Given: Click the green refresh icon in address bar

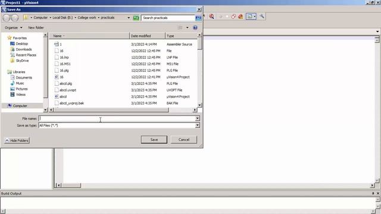Looking at the screenshot, I should click(x=136, y=18).
